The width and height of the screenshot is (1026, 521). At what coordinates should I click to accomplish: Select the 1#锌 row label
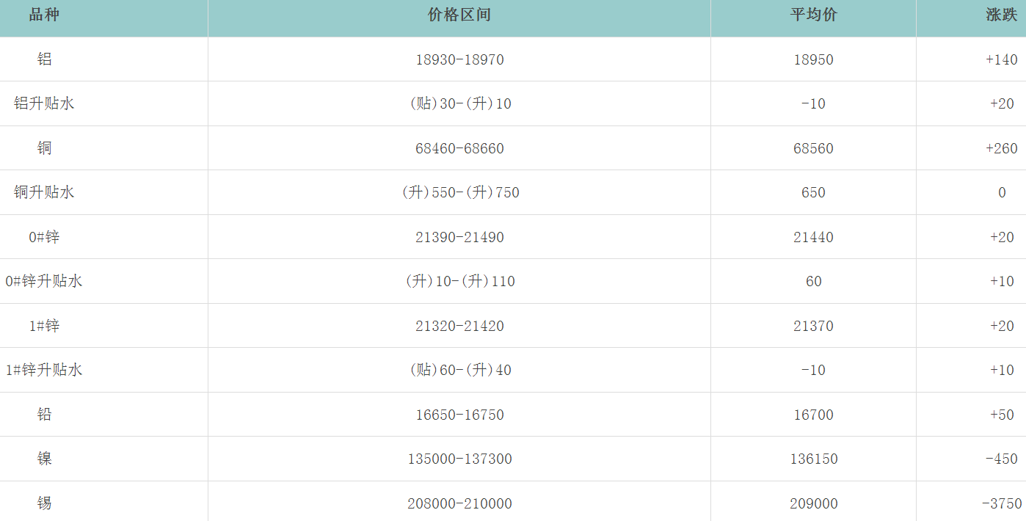(x=44, y=326)
